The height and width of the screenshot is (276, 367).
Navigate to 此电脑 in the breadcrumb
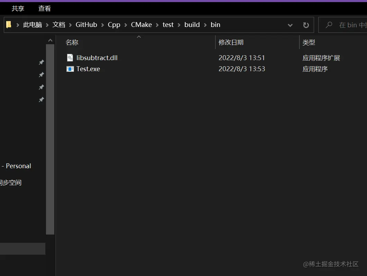(32, 25)
